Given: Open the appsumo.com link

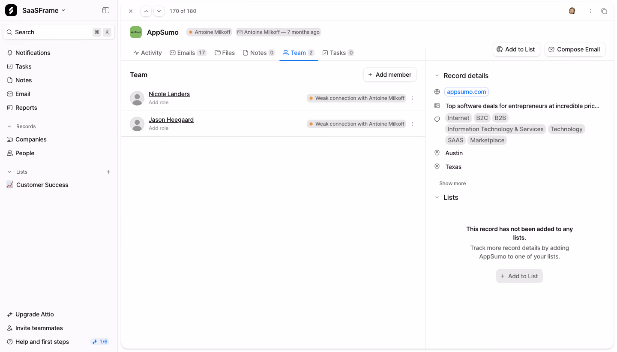Looking at the screenshot, I should 467,92.
